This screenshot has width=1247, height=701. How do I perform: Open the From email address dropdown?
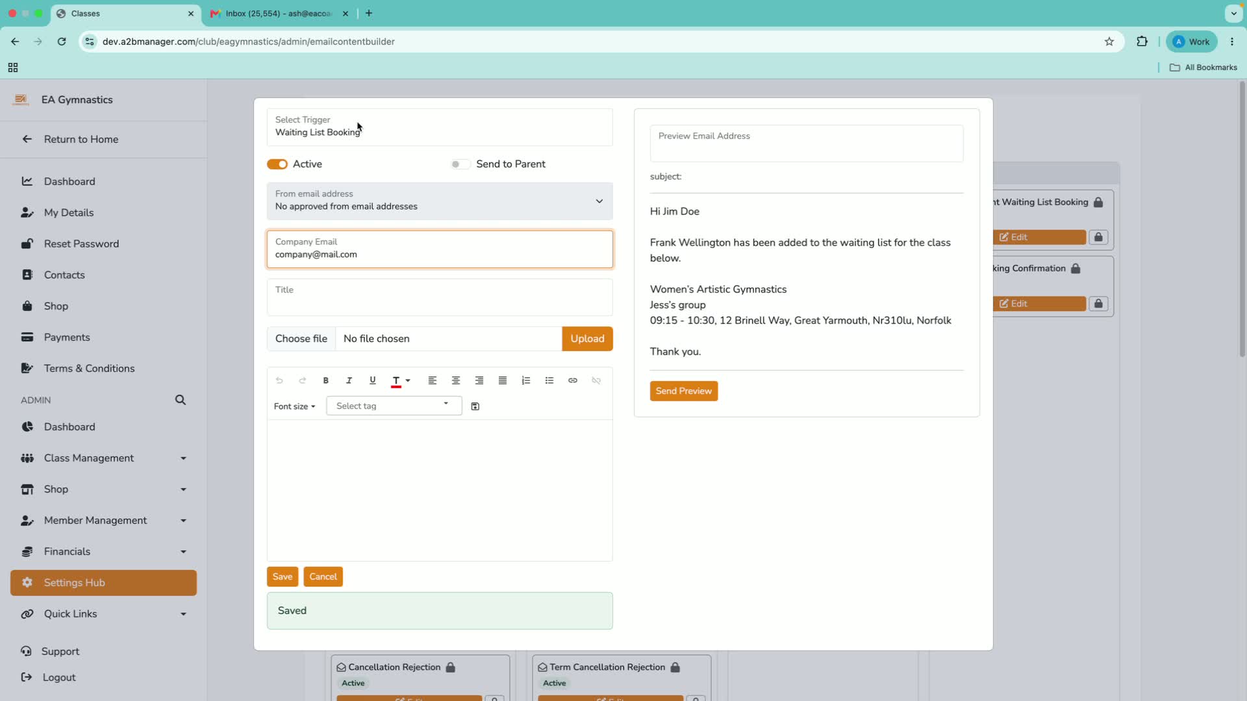coord(440,201)
